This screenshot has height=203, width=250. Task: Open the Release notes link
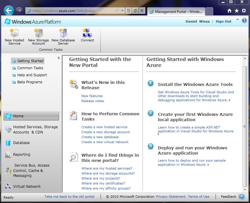tap(93, 101)
